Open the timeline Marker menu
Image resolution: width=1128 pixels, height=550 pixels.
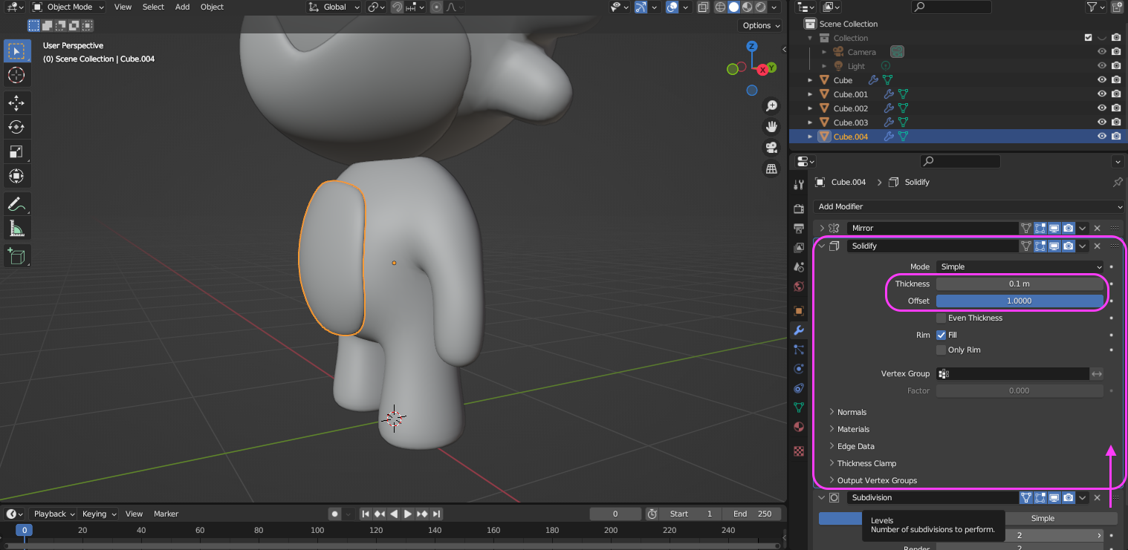(x=166, y=514)
